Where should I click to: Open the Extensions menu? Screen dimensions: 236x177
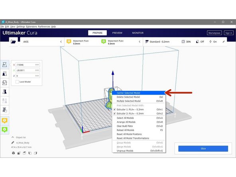(x=31, y=27)
